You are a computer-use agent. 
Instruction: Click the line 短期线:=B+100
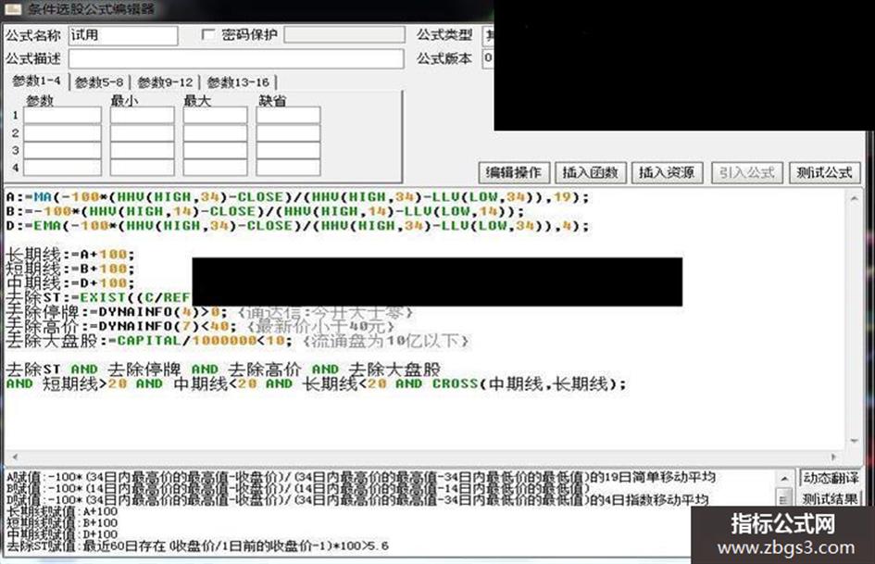70,269
